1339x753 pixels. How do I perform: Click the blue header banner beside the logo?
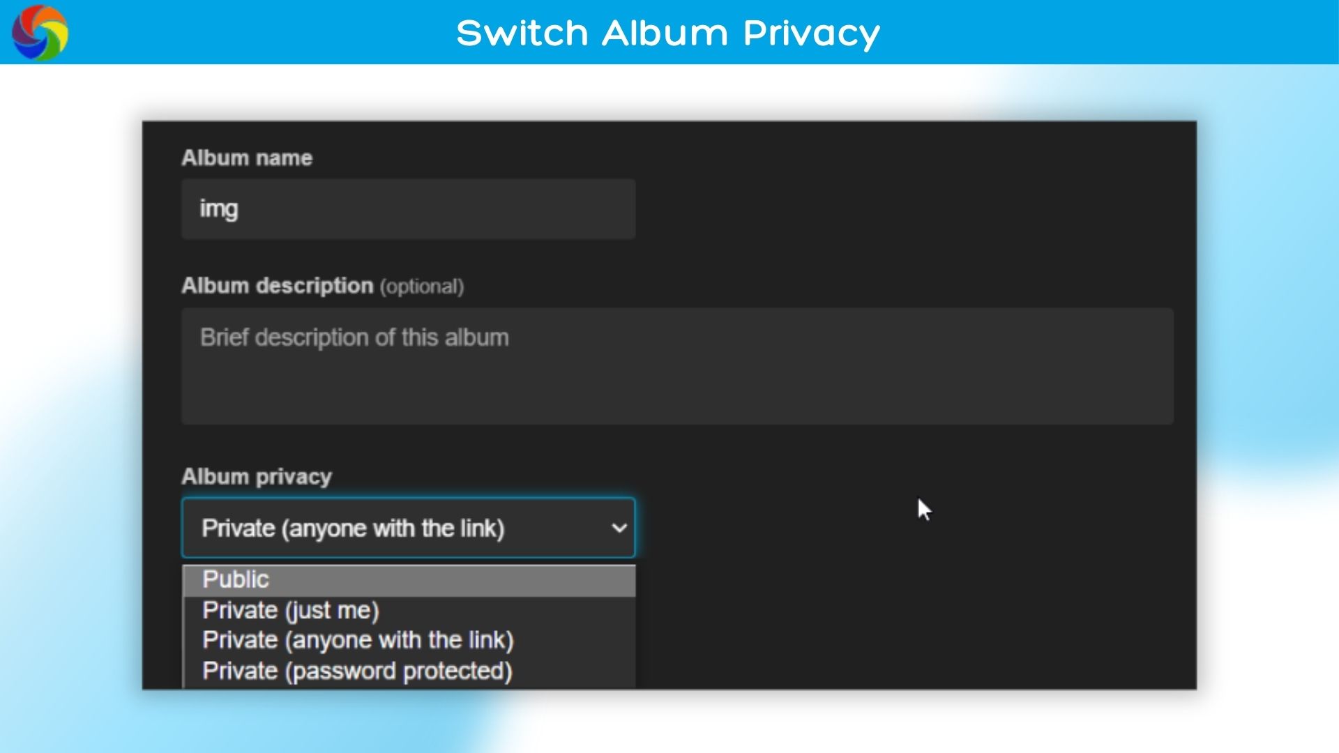point(244,33)
